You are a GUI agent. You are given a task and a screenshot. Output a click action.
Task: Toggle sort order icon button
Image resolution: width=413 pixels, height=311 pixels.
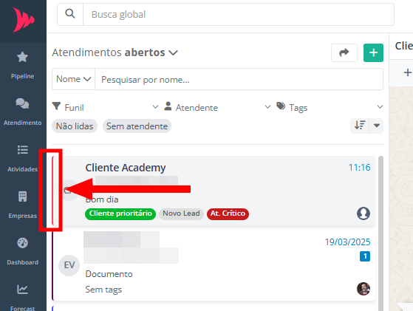pyautogui.click(x=360, y=126)
